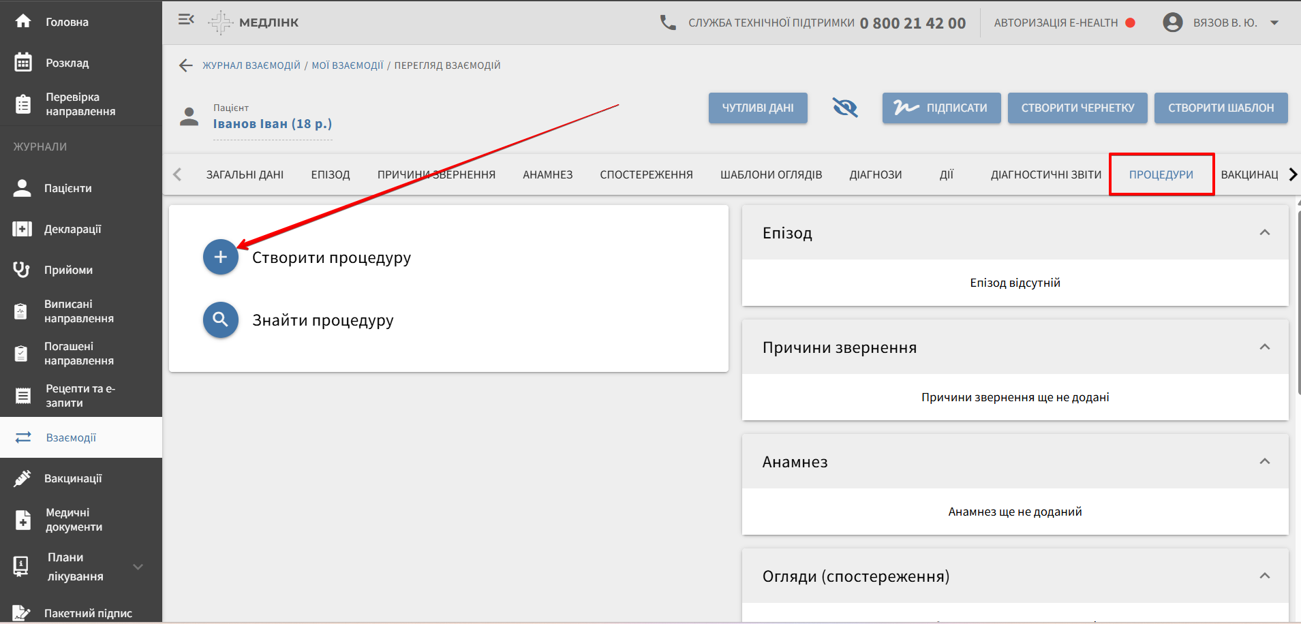
Task: Toggle the crossed-eye sensitive data visibility icon
Action: [844, 108]
